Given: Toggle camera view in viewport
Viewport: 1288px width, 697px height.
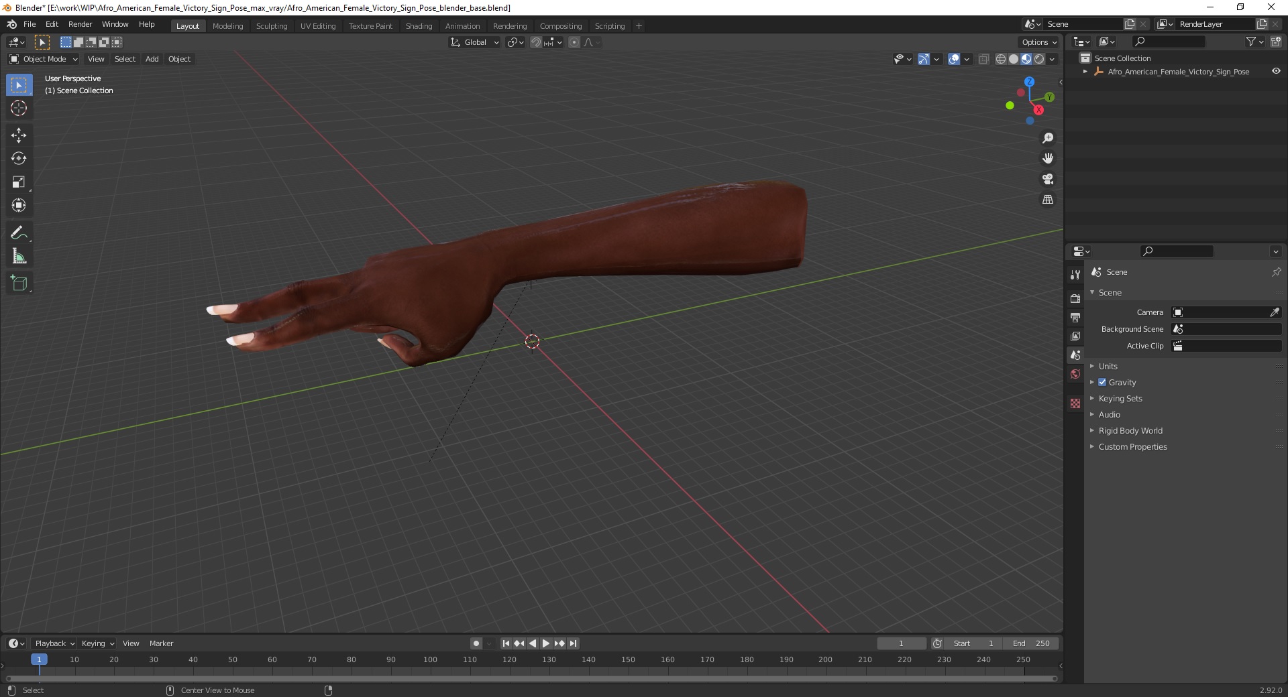Looking at the screenshot, I should tap(1048, 179).
